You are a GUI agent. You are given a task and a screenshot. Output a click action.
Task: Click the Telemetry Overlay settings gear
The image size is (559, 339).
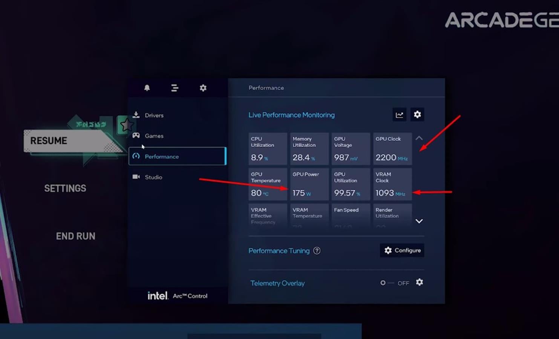[419, 282]
